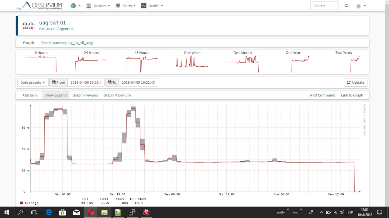Expand the Date presets dropdown

[33, 82]
